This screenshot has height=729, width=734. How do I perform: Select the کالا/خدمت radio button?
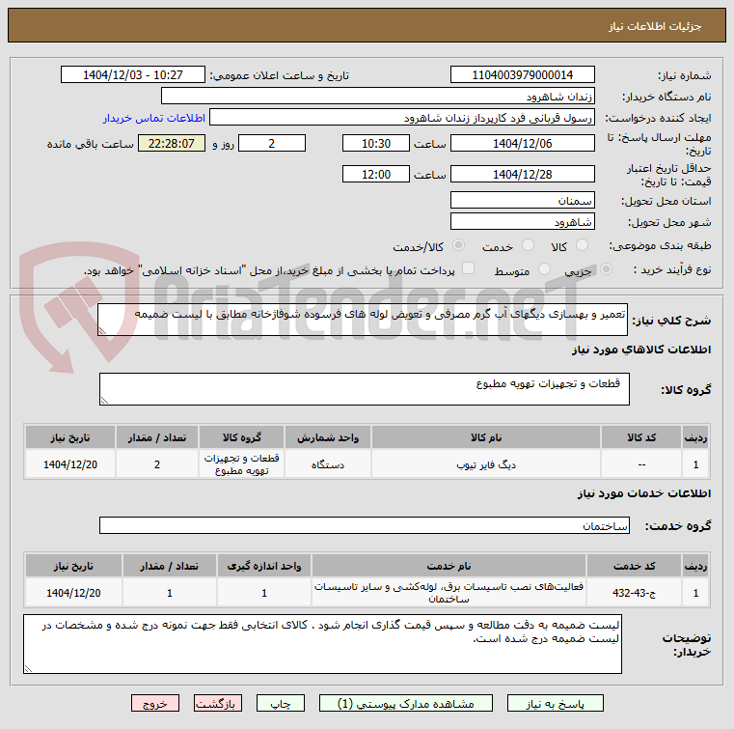pyautogui.click(x=458, y=245)
